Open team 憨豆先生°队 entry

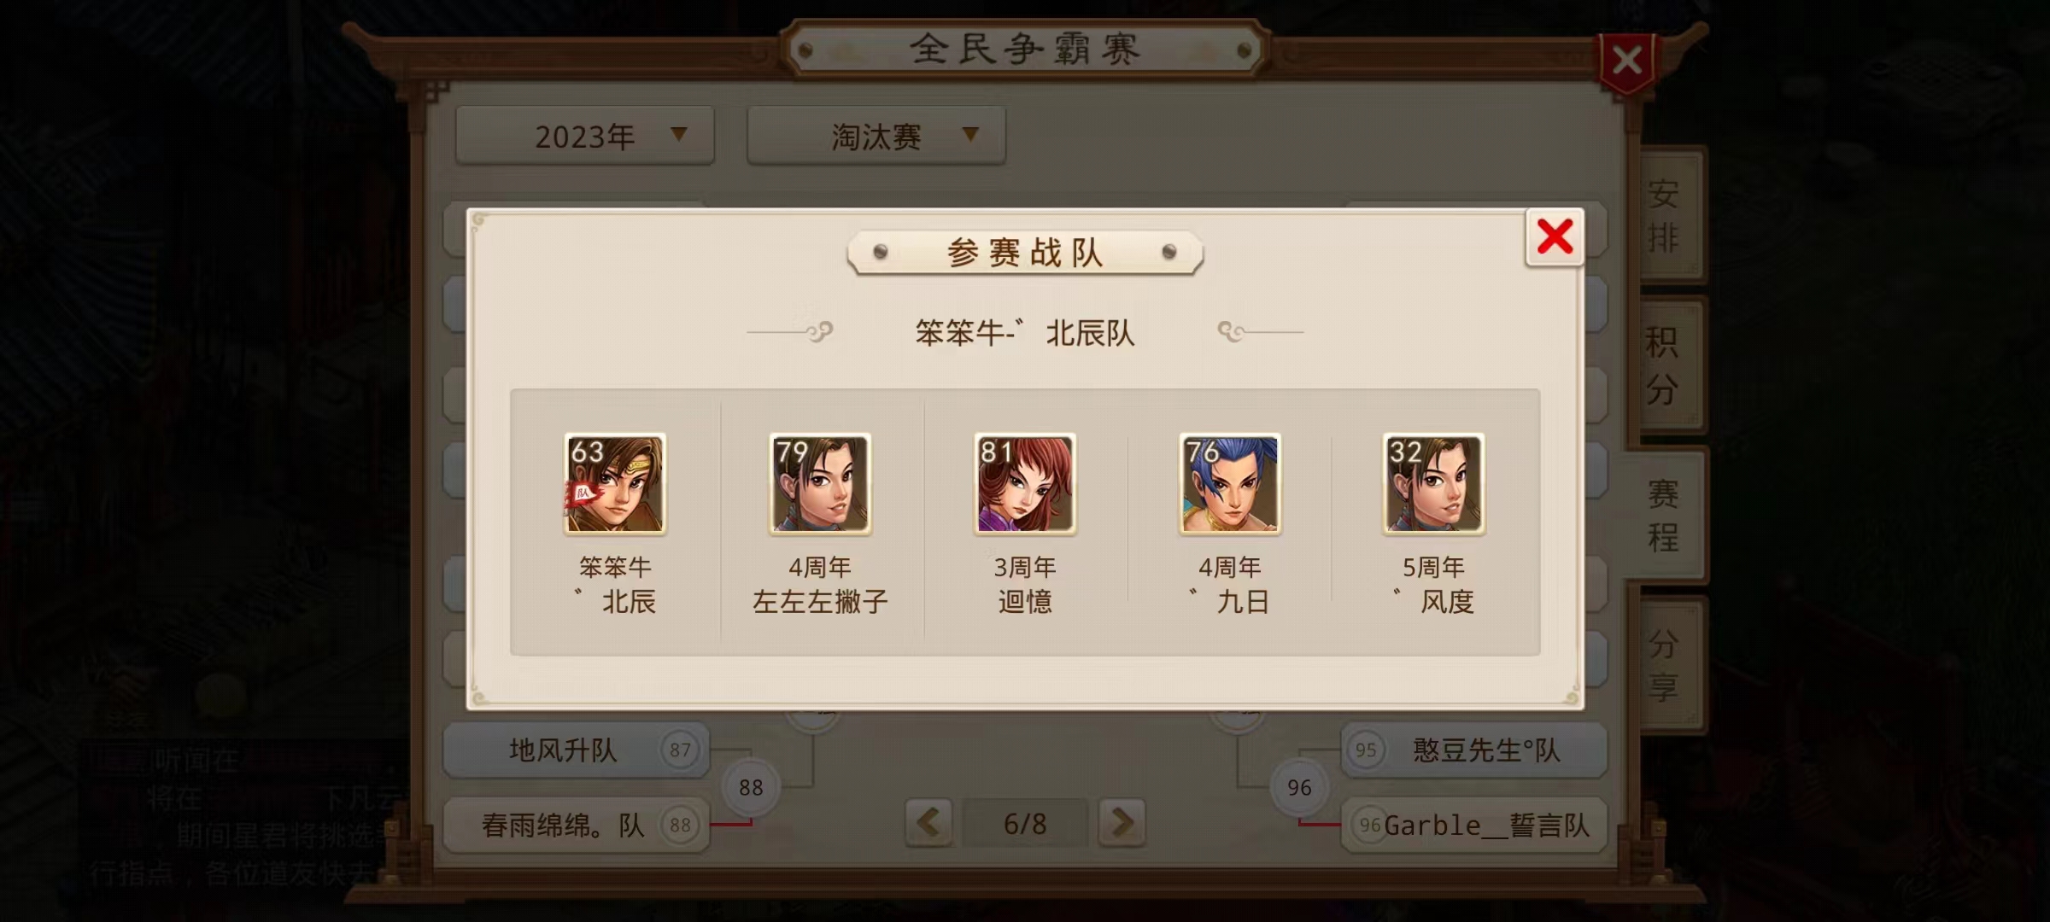(1474, 750)
